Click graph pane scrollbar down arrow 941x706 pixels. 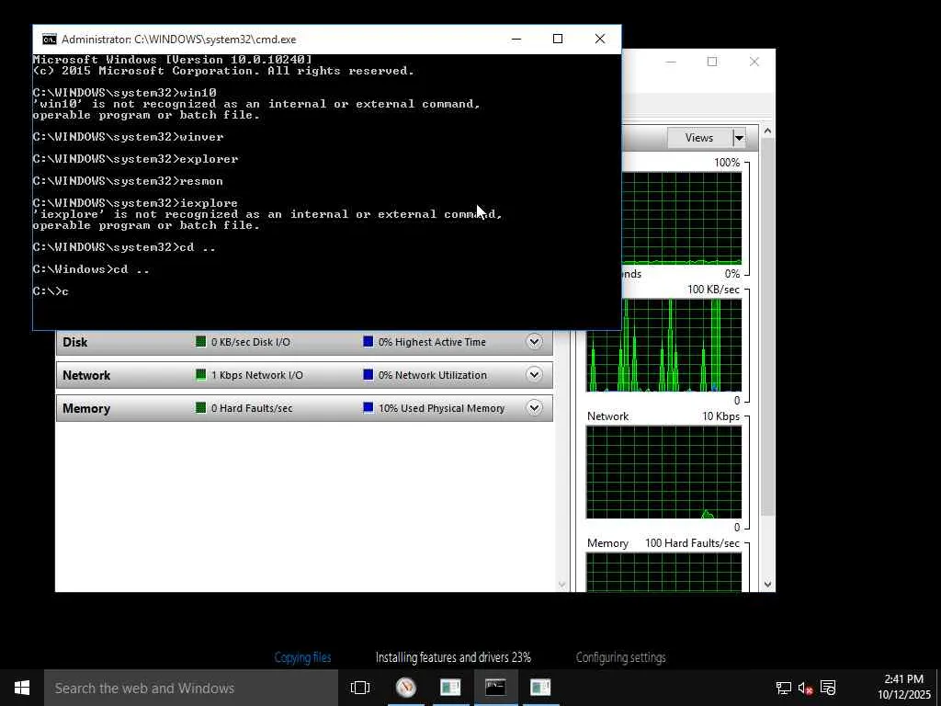[x=767, y=584]
